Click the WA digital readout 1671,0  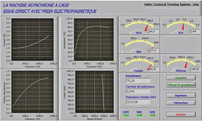point(154,50)
